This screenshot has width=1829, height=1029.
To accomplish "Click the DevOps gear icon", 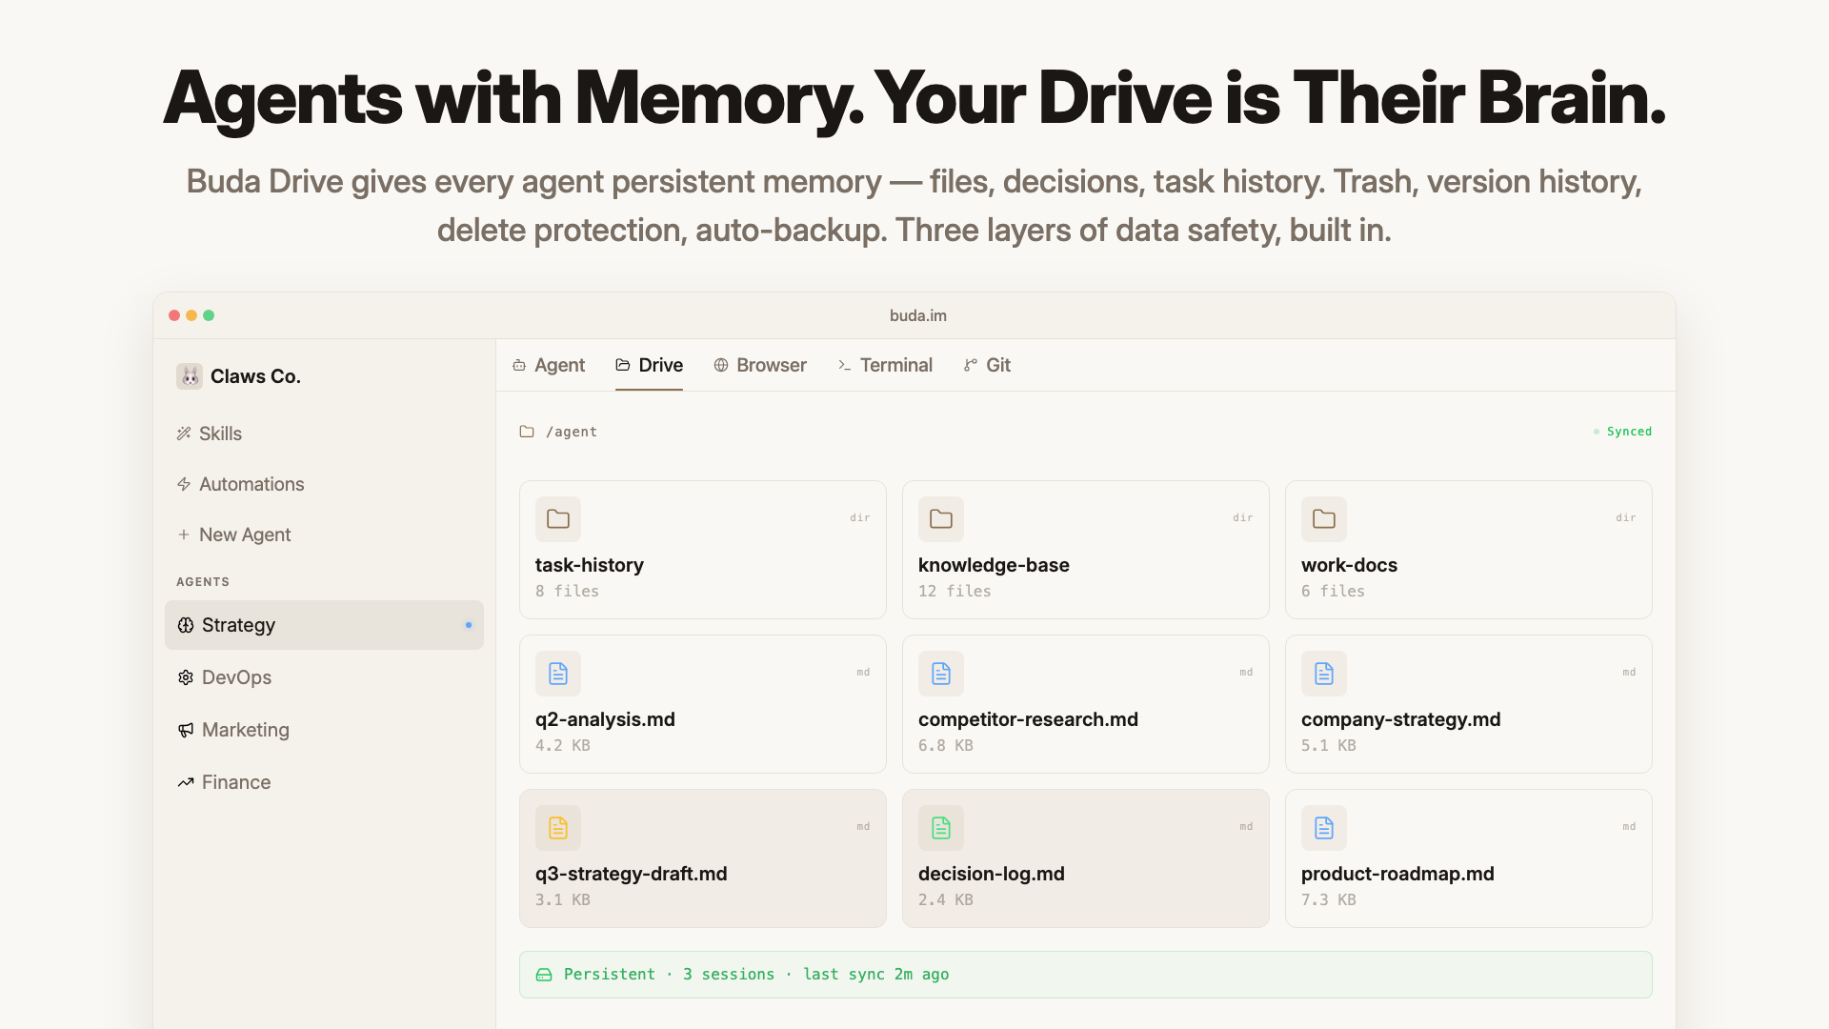I will point(186,677).
